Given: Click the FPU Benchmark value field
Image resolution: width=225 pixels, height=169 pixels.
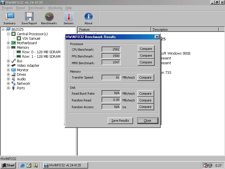Looking at the screenshot, I should point(111,56).
